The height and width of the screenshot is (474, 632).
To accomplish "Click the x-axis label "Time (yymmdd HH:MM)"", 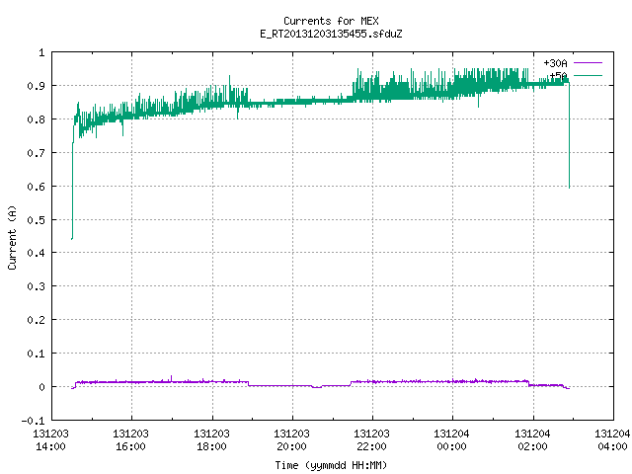I will coord(331,465).
